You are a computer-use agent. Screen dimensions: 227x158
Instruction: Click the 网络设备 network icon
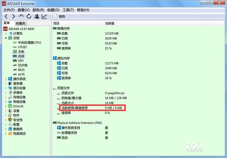[10, 102]
